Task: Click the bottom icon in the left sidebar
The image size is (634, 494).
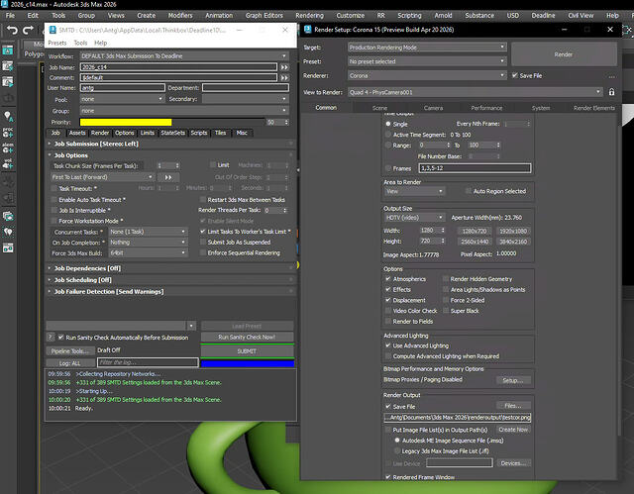Action: pos(8,248)
